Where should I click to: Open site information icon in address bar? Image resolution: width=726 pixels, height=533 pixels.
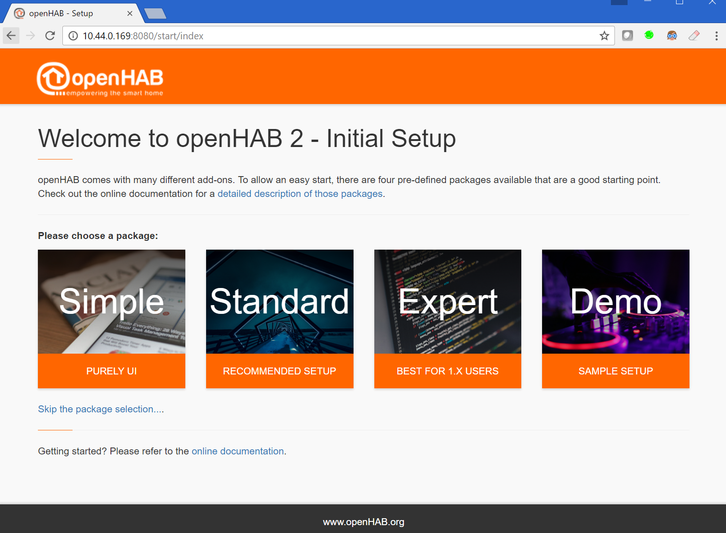point(73,36)
